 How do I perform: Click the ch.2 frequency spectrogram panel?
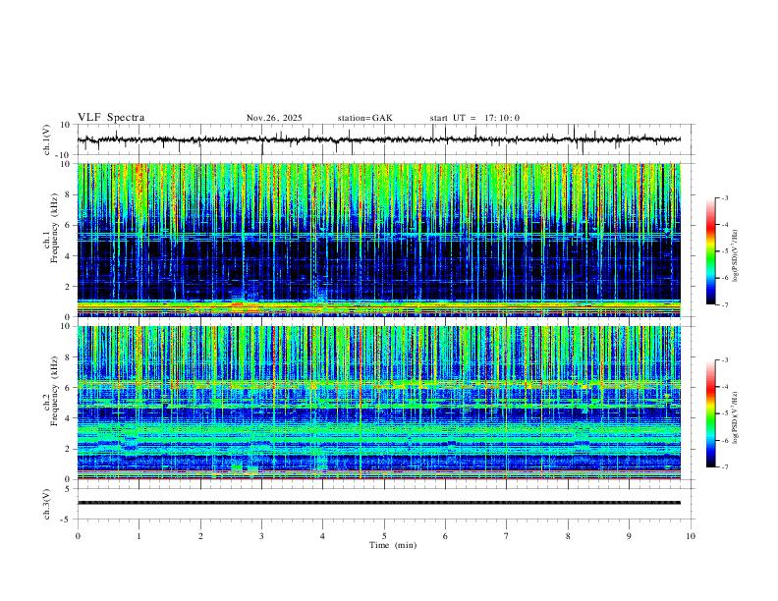(x=378, y=403)
